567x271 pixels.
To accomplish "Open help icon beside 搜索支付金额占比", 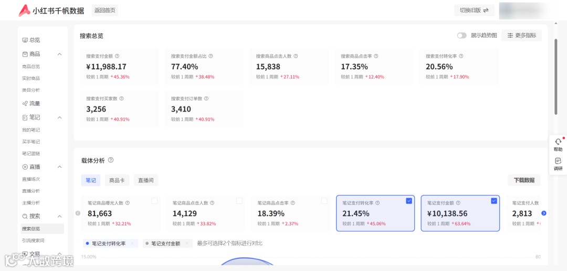I will tap(211, 56).
